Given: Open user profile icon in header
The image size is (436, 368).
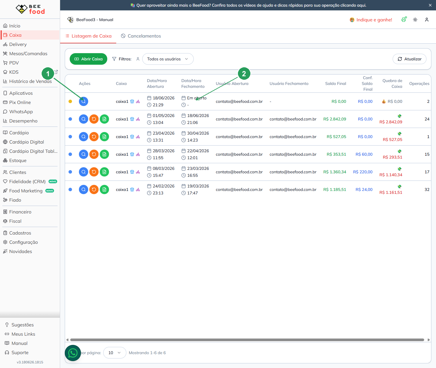Looking at the screenshot, I should tap(427, 20).
